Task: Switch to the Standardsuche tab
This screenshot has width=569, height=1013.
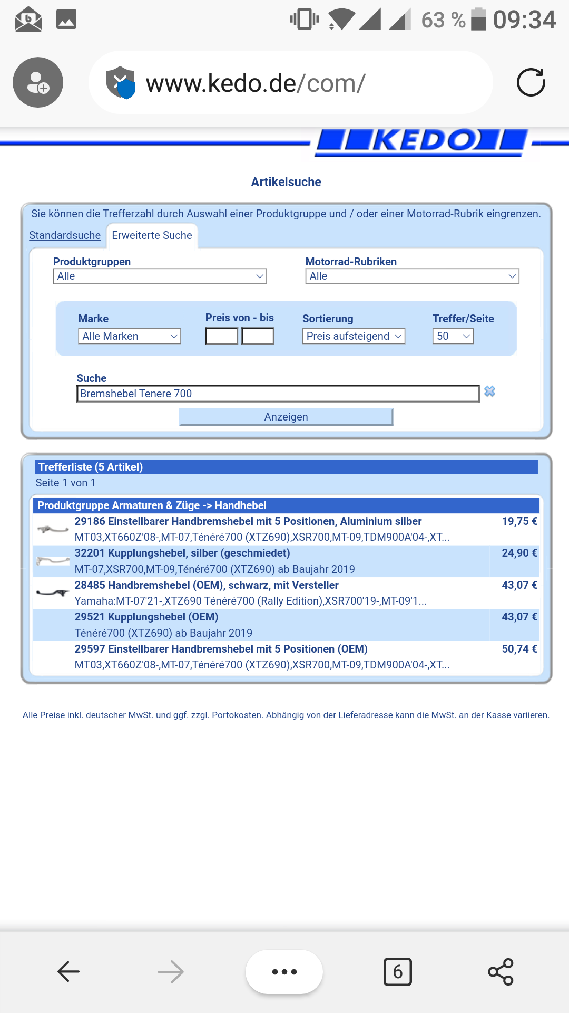Action: tap(65, 235)
